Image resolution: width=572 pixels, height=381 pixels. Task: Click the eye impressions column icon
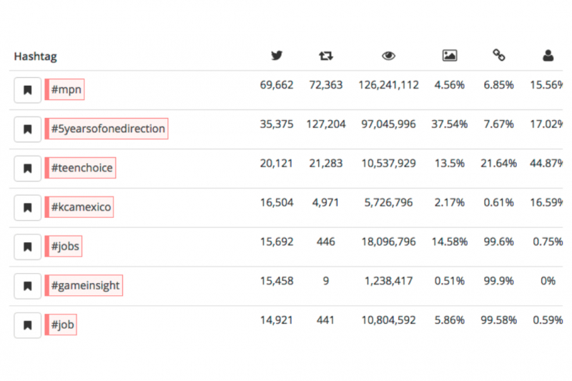tap(388, 56)
